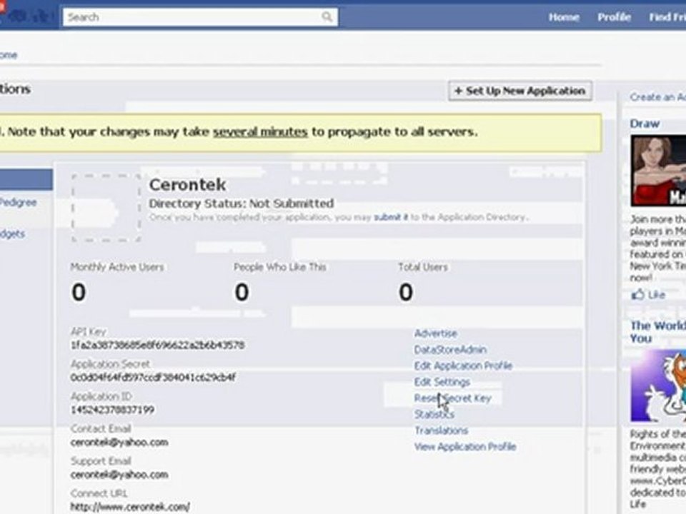Open the Profile navigation item

pos(615,17)
